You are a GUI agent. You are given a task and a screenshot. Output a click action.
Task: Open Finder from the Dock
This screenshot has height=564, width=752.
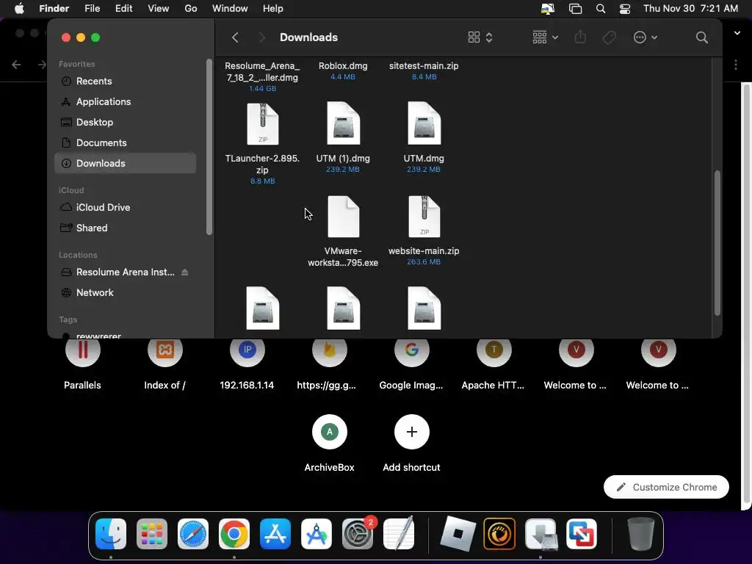point(111,534)
